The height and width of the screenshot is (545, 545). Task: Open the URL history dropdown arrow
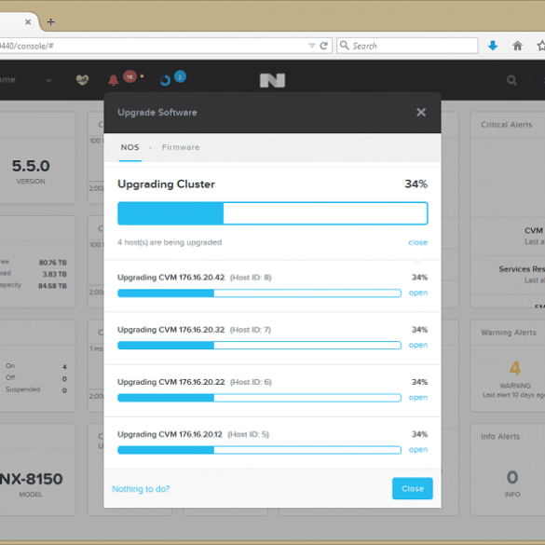[x=311, y=46]
